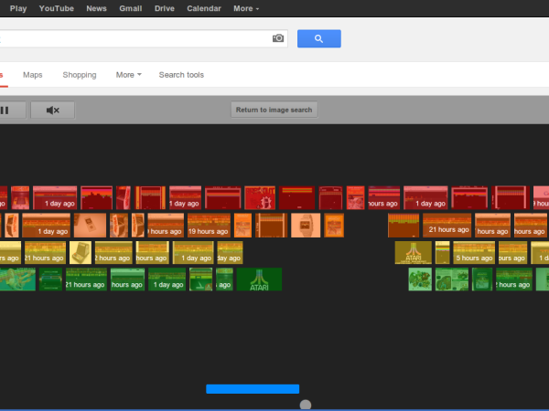The image size is (549, 411).
Task: Click the yellow "5 hours ago" brick
Action: pyautogui.click(x=474, y=252)
